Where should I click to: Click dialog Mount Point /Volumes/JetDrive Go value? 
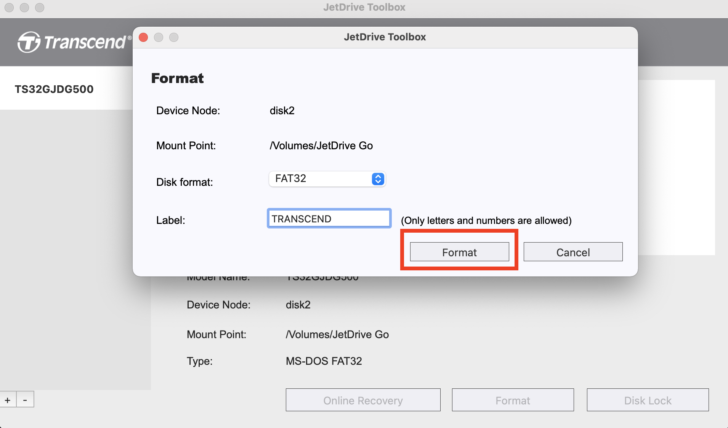point(321,145)
